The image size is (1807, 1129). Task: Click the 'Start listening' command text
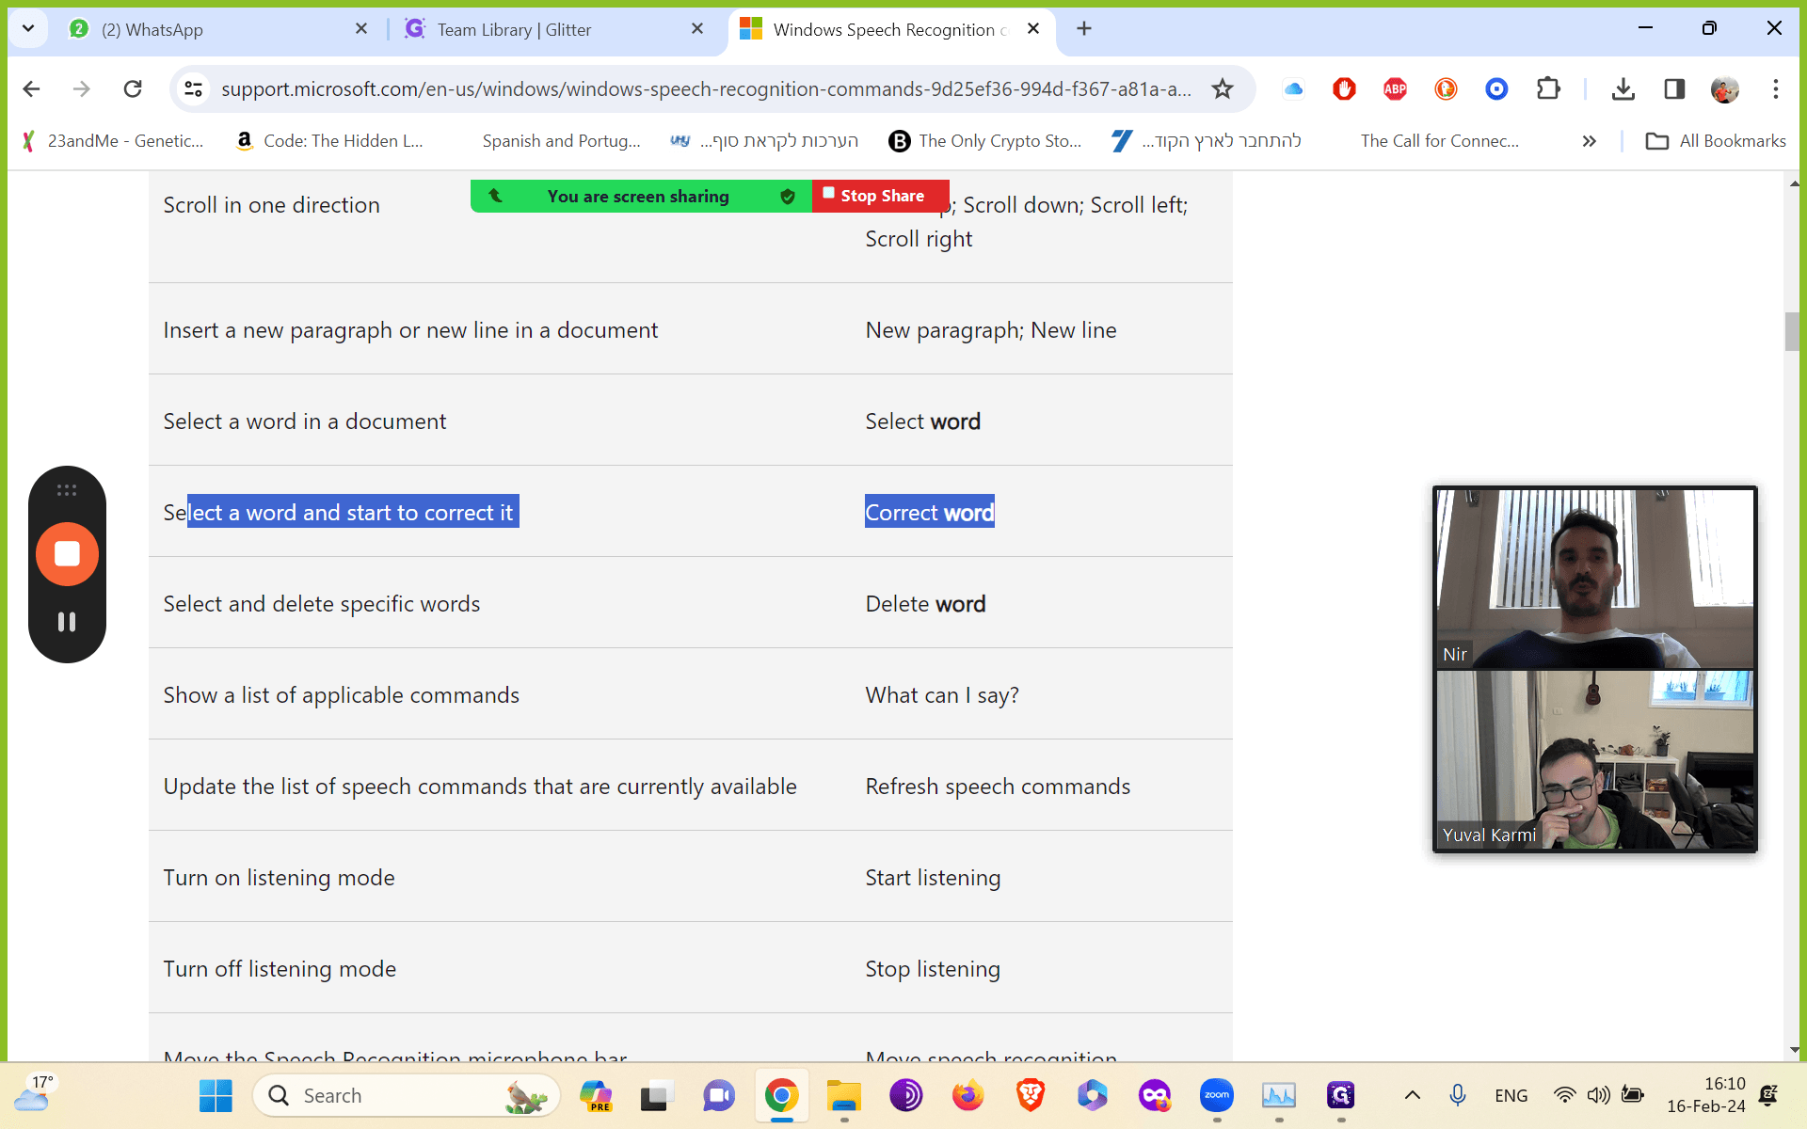(x=933, y=878)
